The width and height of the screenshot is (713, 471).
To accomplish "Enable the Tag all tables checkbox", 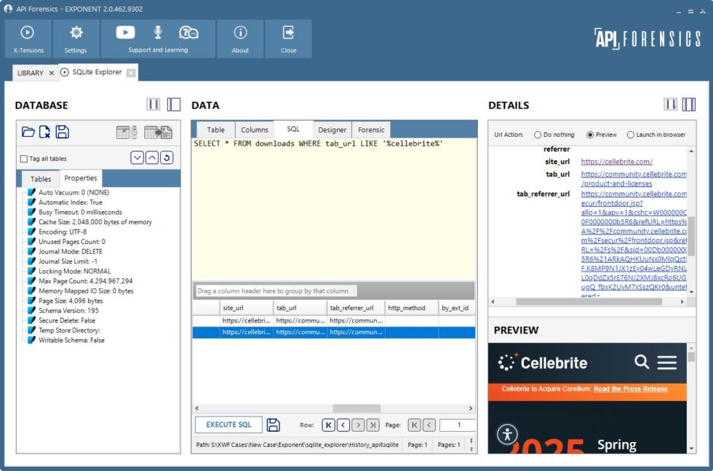I will pyautogui.click(x=24, y=159).
